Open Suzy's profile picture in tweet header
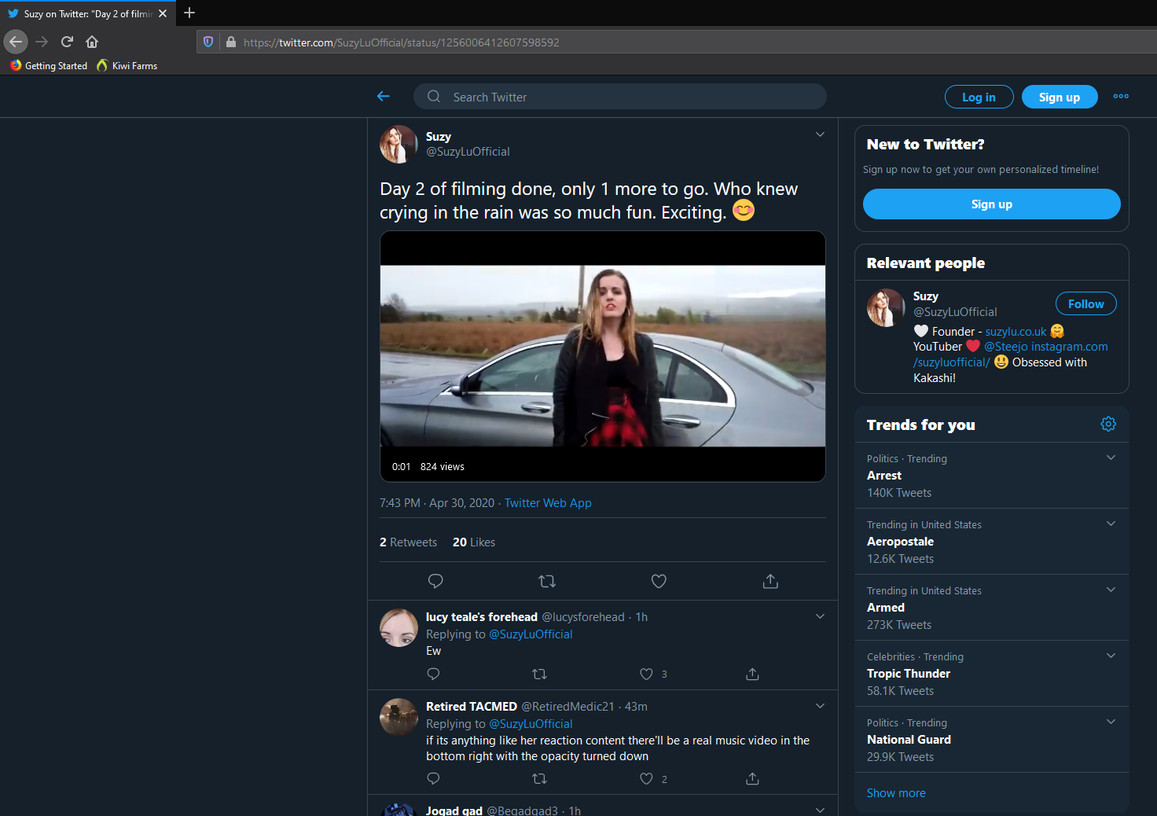Viewport: 1157px width, 816px height. tap(399, 144)
